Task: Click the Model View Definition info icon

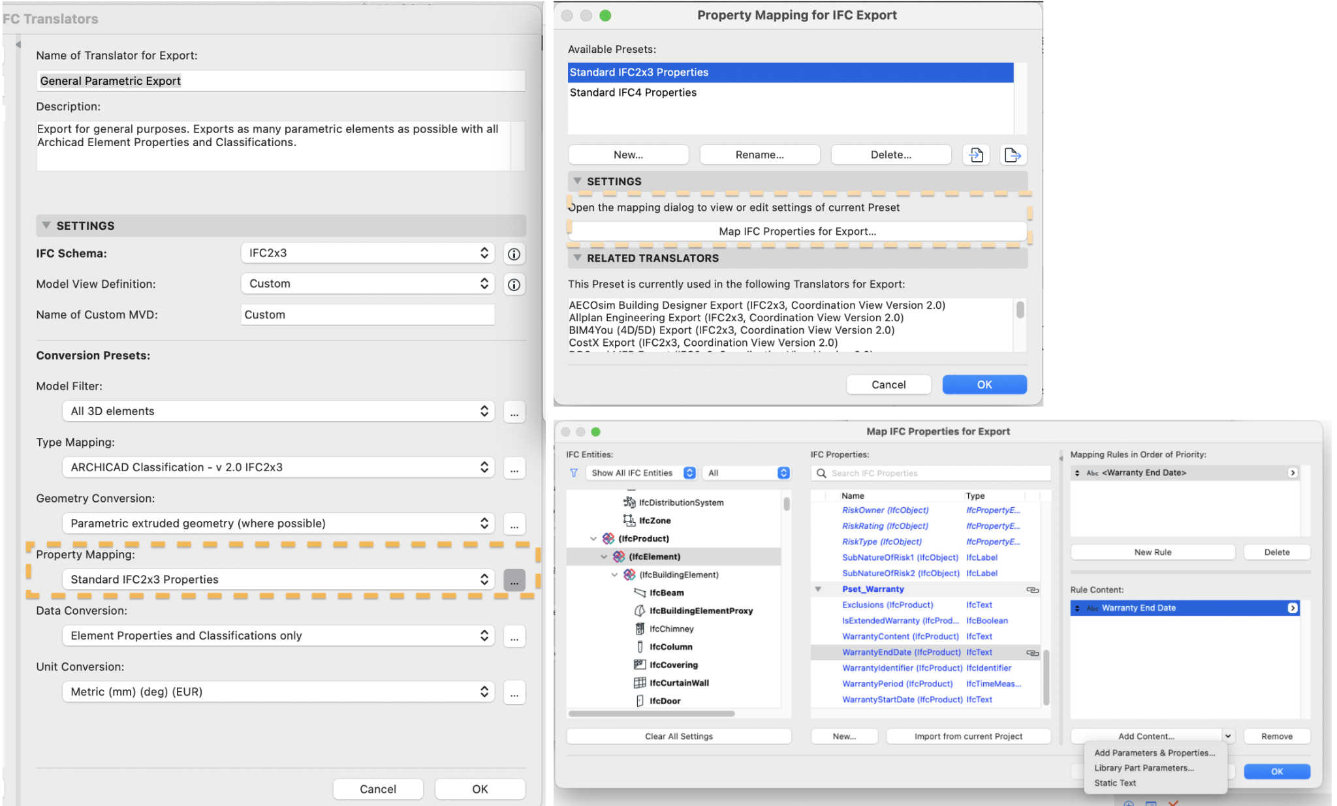Action: pyautogui.click(x=514, y=285)
